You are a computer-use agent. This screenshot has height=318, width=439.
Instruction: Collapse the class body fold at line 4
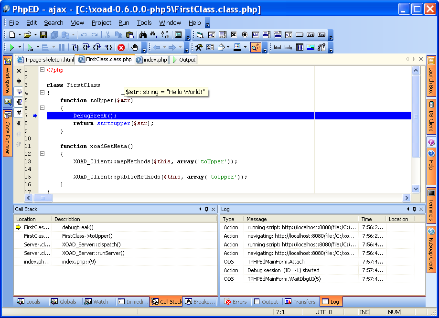(x=43, y=92)
